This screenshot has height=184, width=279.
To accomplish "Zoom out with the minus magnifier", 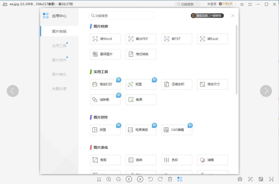I will (x=118, y=179).
